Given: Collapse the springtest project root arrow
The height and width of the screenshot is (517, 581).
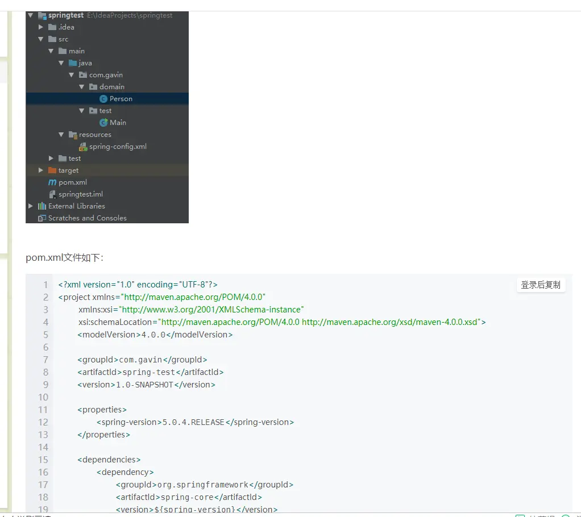Looking at the screenshot, I should (30, 15).
